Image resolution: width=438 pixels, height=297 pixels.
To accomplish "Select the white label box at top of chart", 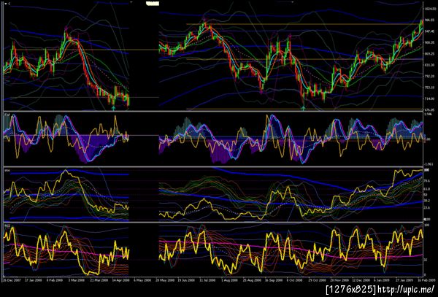I will click(x=153, y=4).
